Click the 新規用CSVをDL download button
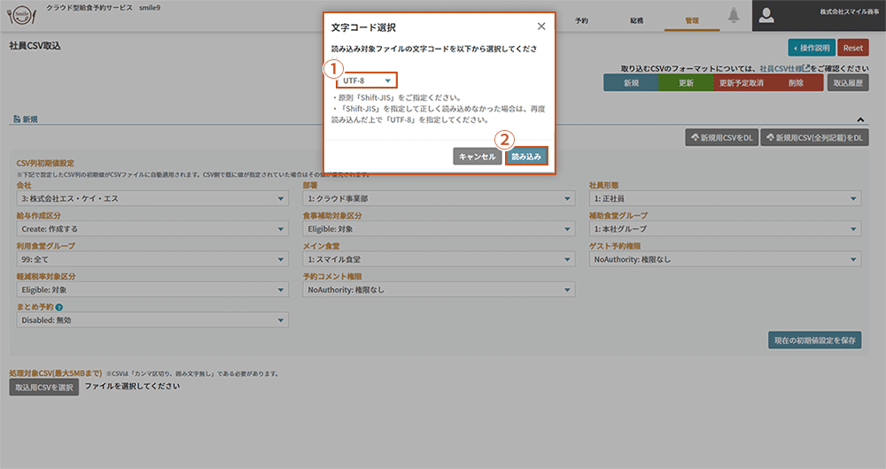The height and width of the screenshot is (469, 886). (x=721, y=137)
